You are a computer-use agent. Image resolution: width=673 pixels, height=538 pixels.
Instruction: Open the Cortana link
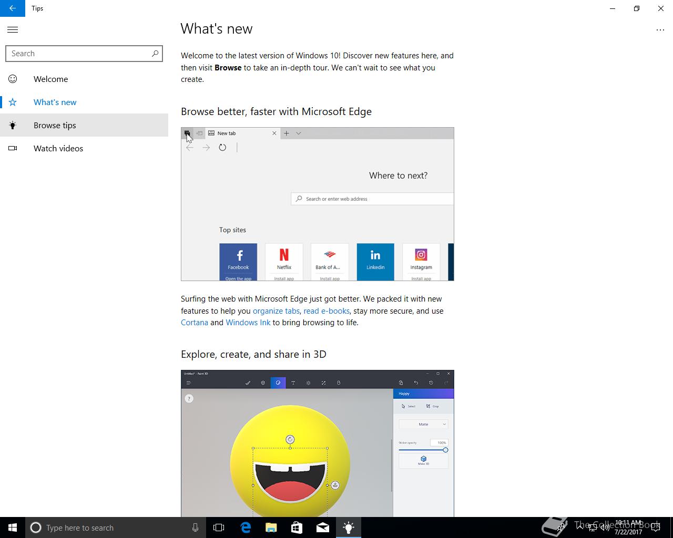(195, 323)
